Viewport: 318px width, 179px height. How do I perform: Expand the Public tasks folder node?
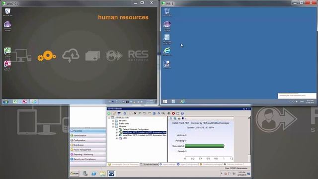pyautogui.click(x=113, y=124)
